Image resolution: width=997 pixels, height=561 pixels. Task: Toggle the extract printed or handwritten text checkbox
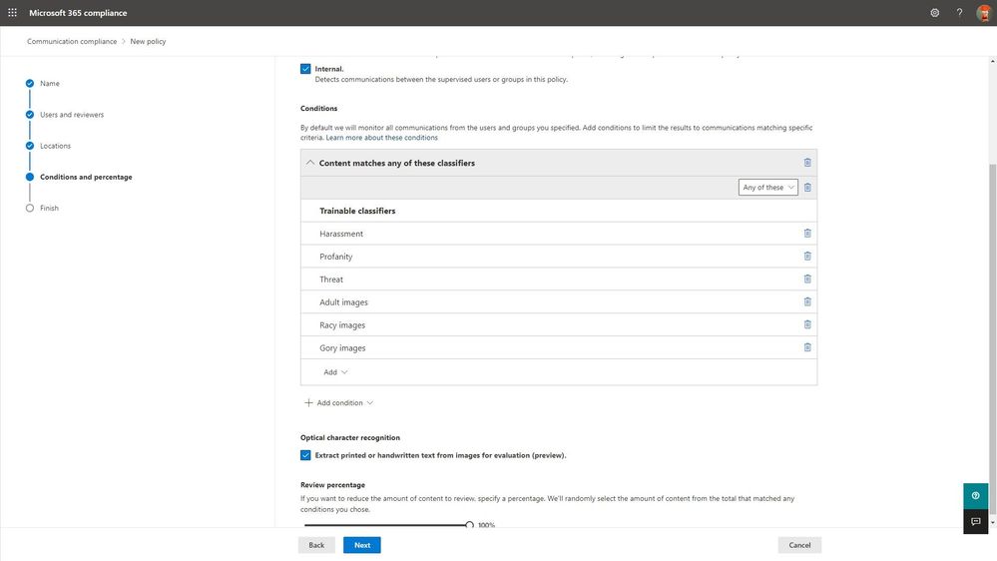coord(305,455)
